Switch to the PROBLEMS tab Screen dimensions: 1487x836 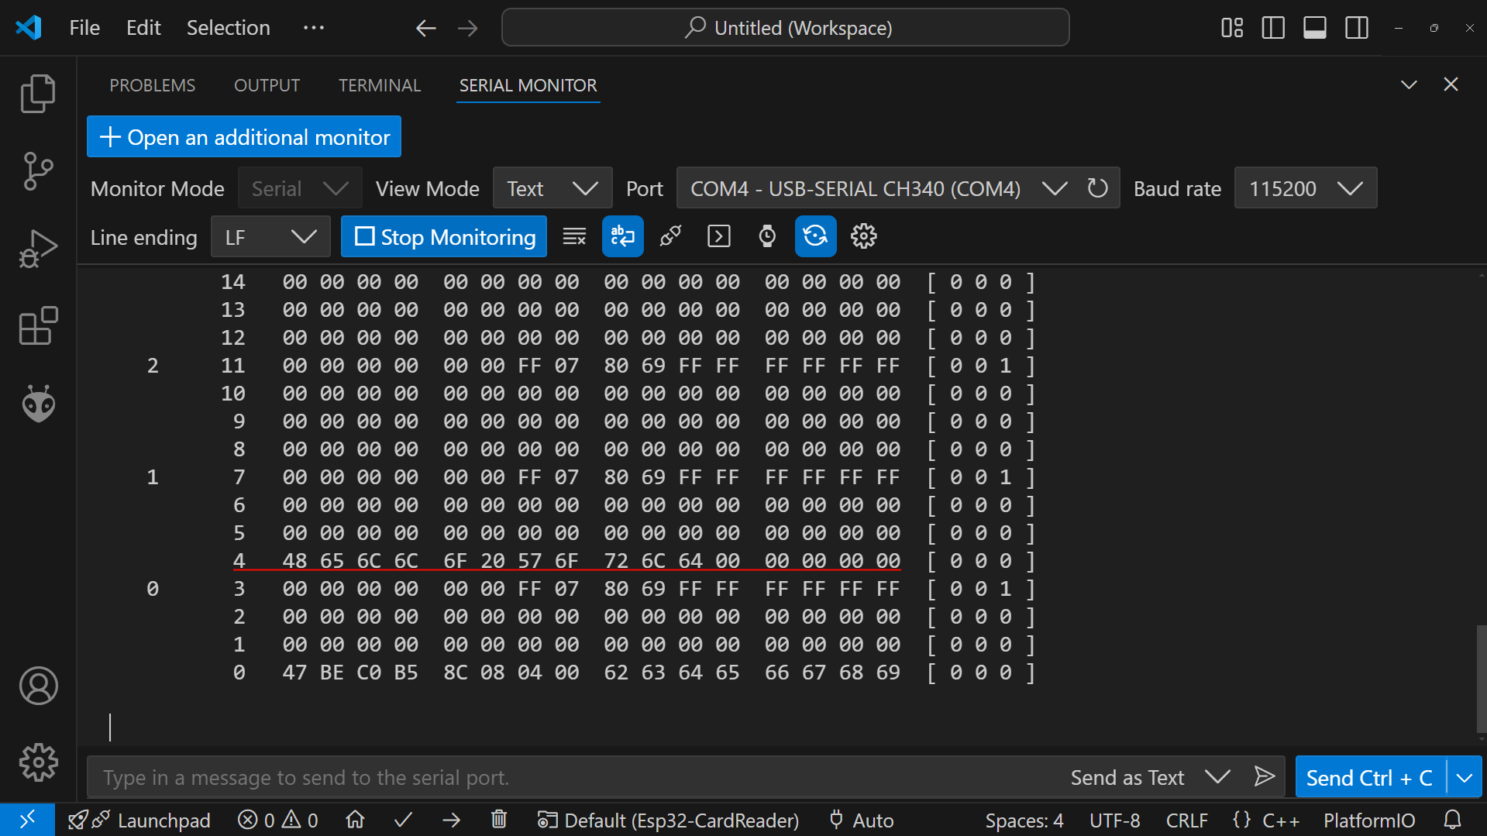153,85
